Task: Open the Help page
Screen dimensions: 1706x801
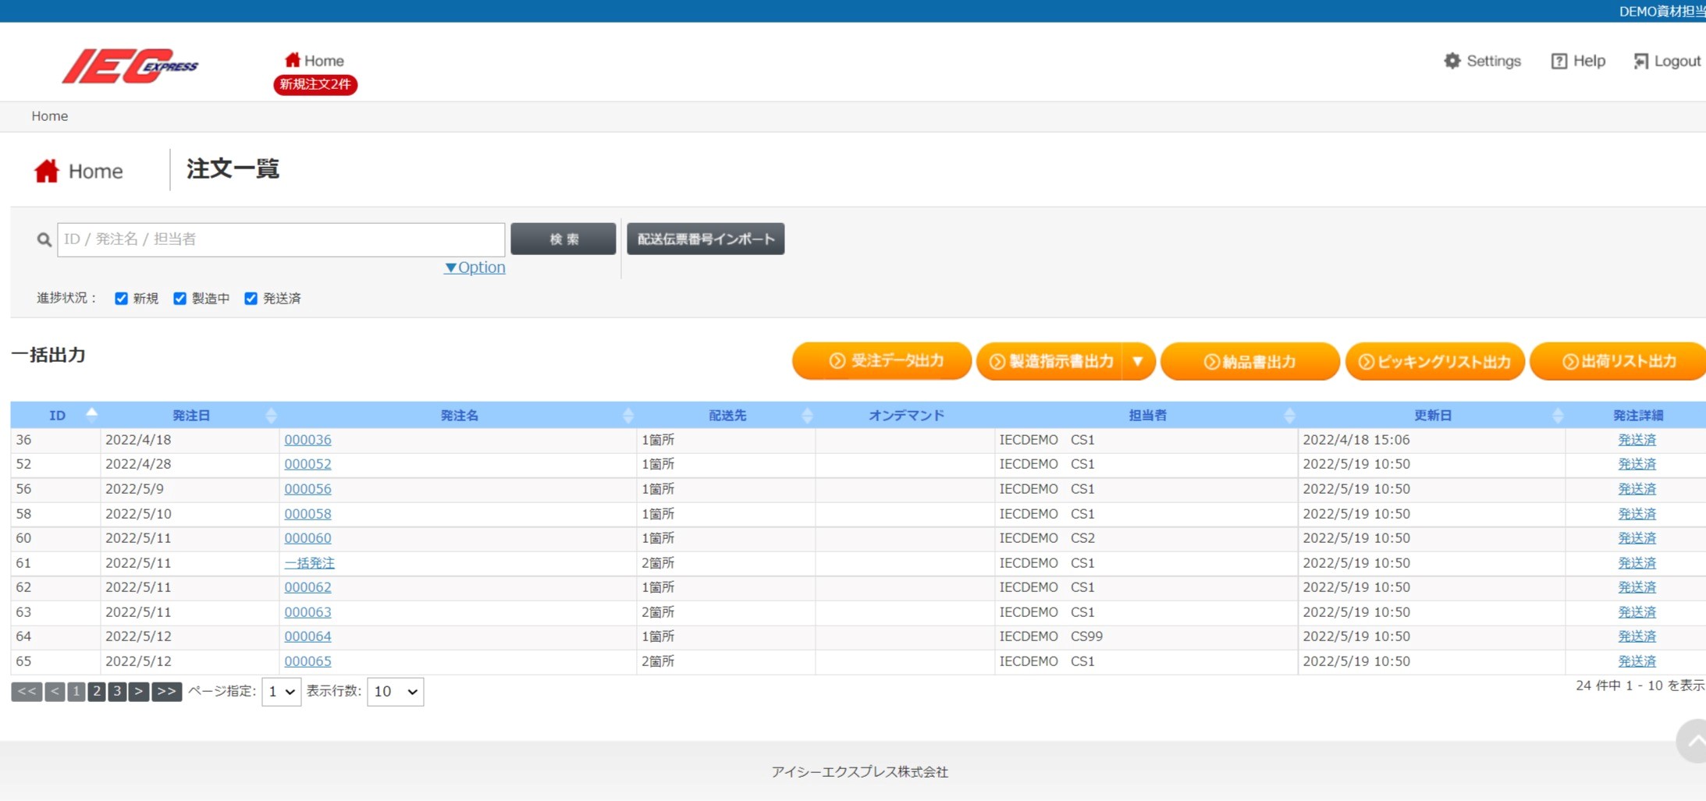Action: (x=1577, y=61)
